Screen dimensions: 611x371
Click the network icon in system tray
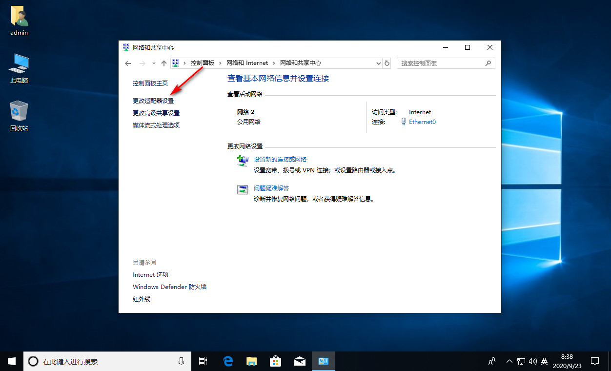pyautogui.click(x=521, y=361)
